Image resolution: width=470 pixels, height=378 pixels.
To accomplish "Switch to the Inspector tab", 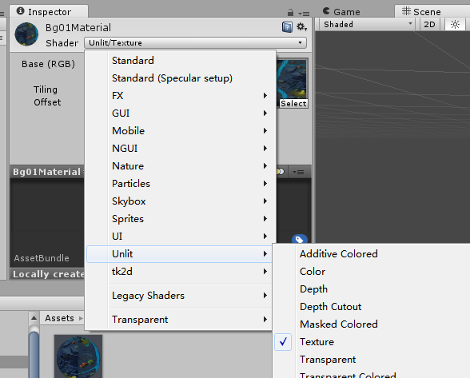I will tap(49, 12).
